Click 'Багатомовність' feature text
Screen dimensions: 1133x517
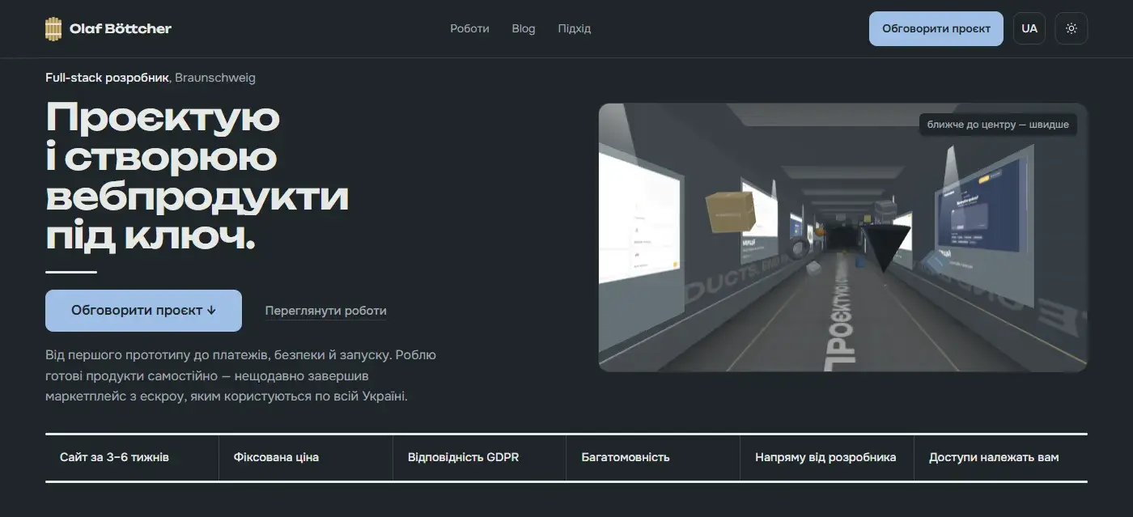coord(626,457)
